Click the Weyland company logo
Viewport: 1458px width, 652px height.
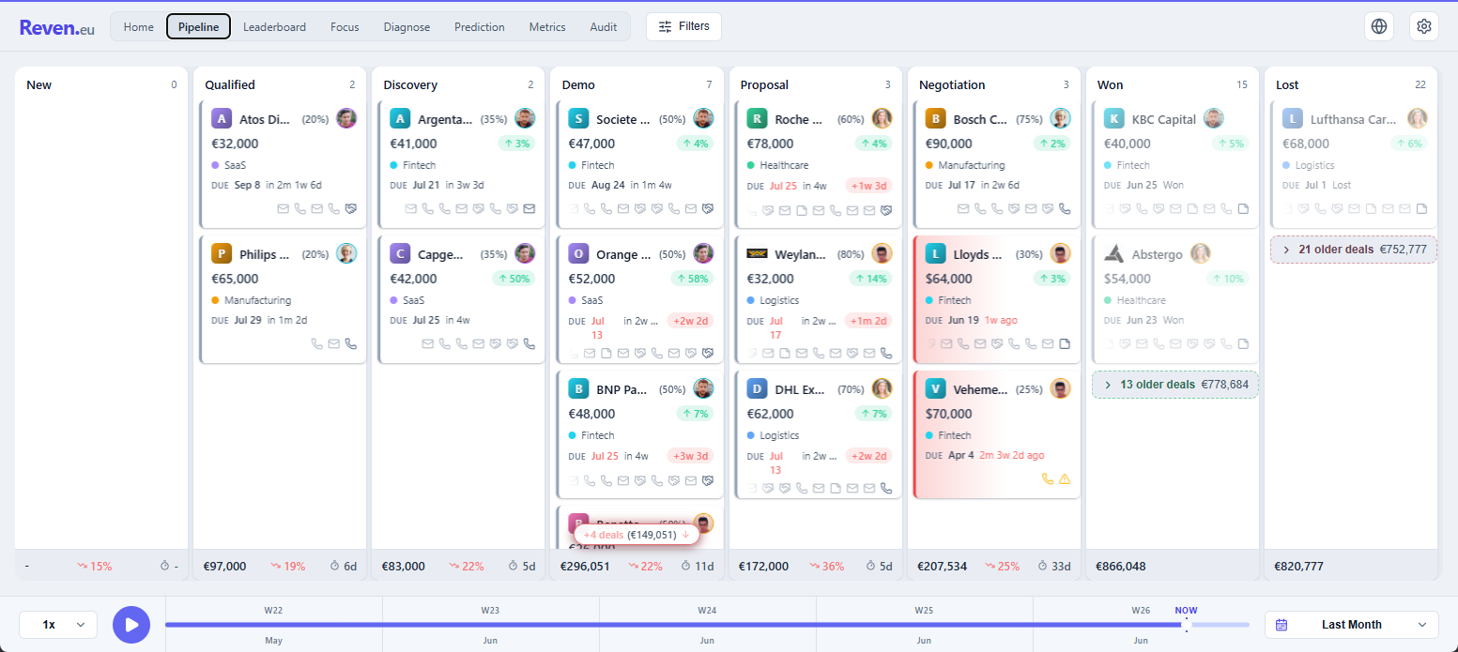pyautogui.click(x=757, y=254)
